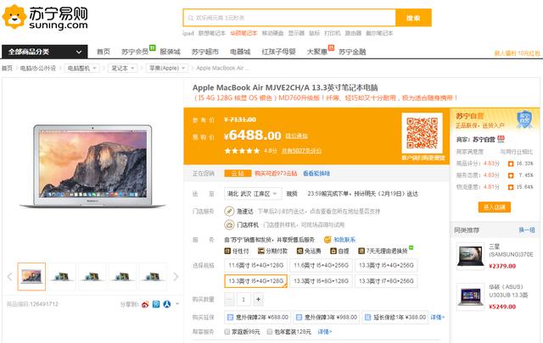This screenshot has width=543, height=343.
Task: Select the 13.3英寸 I7+8G+256G spec
Action: click(x=386, y=281)
